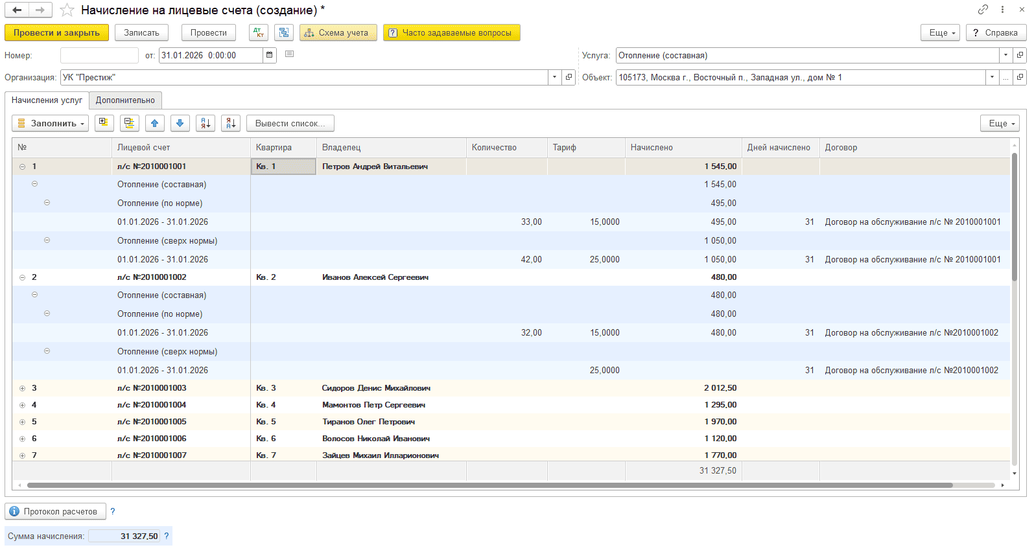Expand row 3 account л/с №2010001003
The height and width of the screenshot is (552, 1034).
point(22,388)
